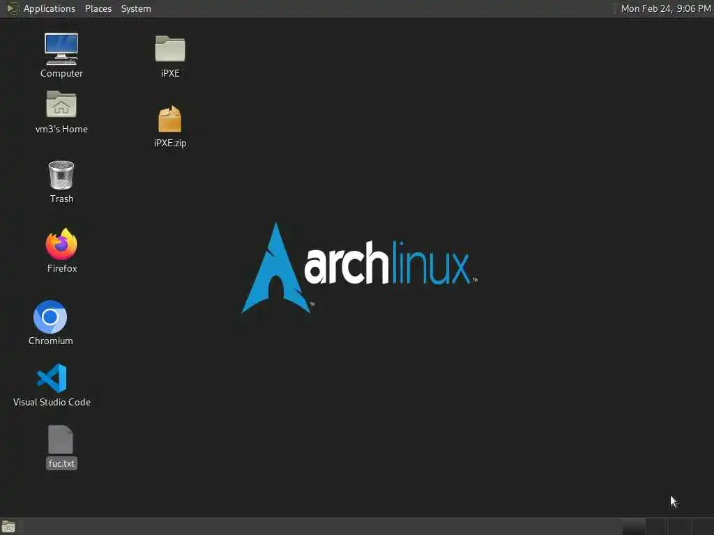The height and width of the screenshot is (535, 714).
Task: Open the System menu
Action: point(136,8)
